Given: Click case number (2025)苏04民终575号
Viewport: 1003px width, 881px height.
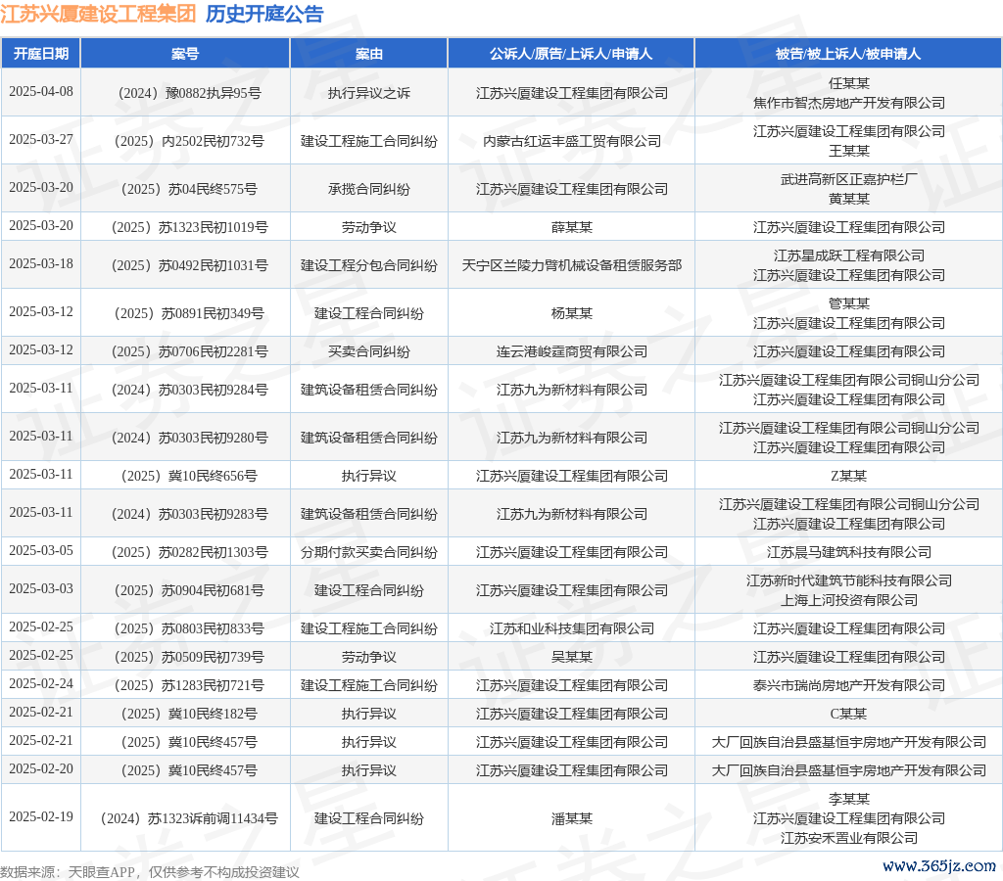Looking at the screenshot, I should tap(190, 189).
